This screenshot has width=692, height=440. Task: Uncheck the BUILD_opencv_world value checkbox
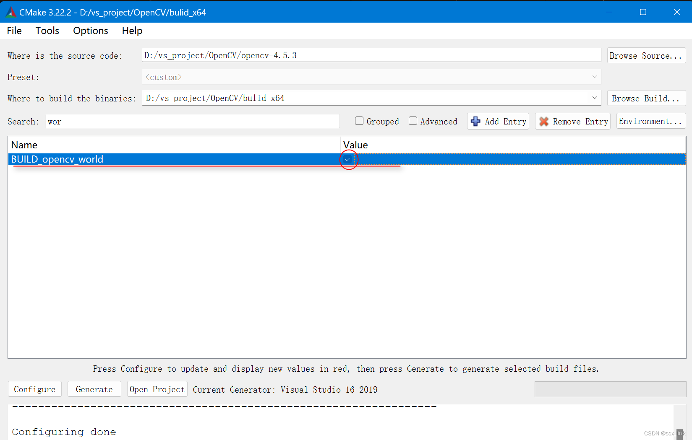coord(347,160)
